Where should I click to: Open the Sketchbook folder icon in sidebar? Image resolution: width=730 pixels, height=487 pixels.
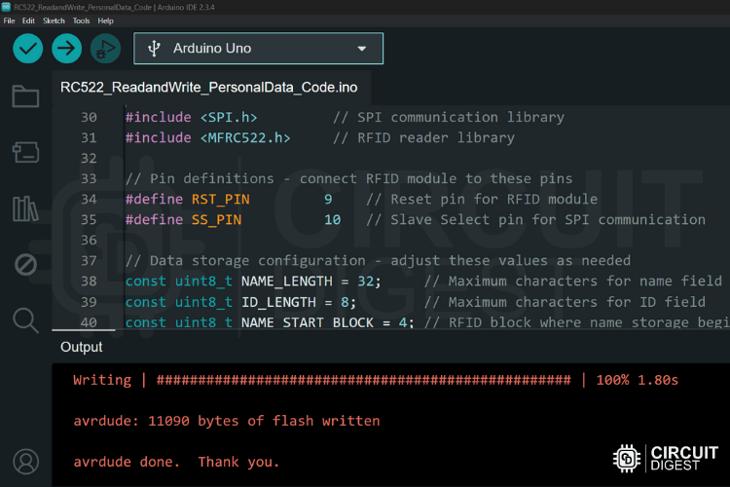25,96
